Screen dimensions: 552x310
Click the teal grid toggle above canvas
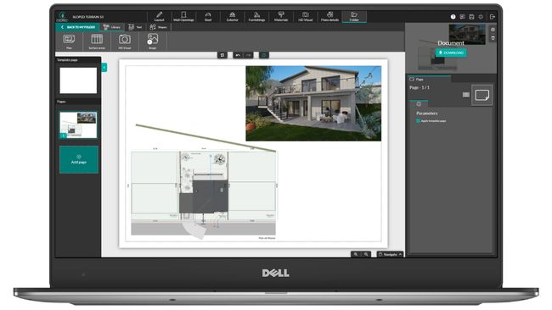pyautogui.click(x=264, y=55)
